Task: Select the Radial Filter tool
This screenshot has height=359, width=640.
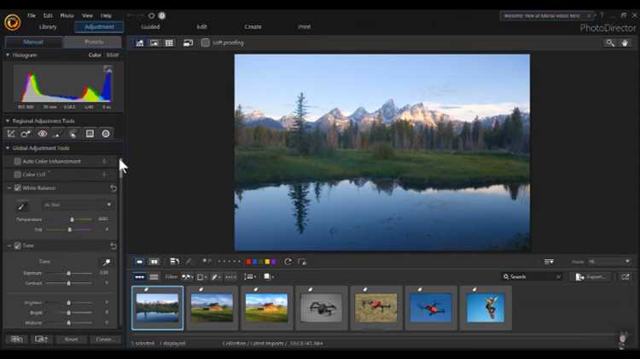Action: pyautogui.click(x=106, y=134)
